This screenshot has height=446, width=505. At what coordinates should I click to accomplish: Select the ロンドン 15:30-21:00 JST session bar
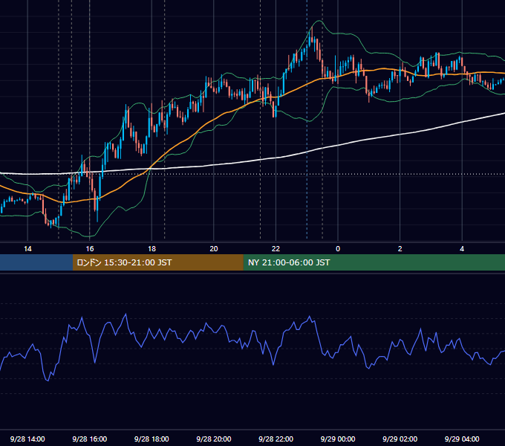click(x=157, y=262)
